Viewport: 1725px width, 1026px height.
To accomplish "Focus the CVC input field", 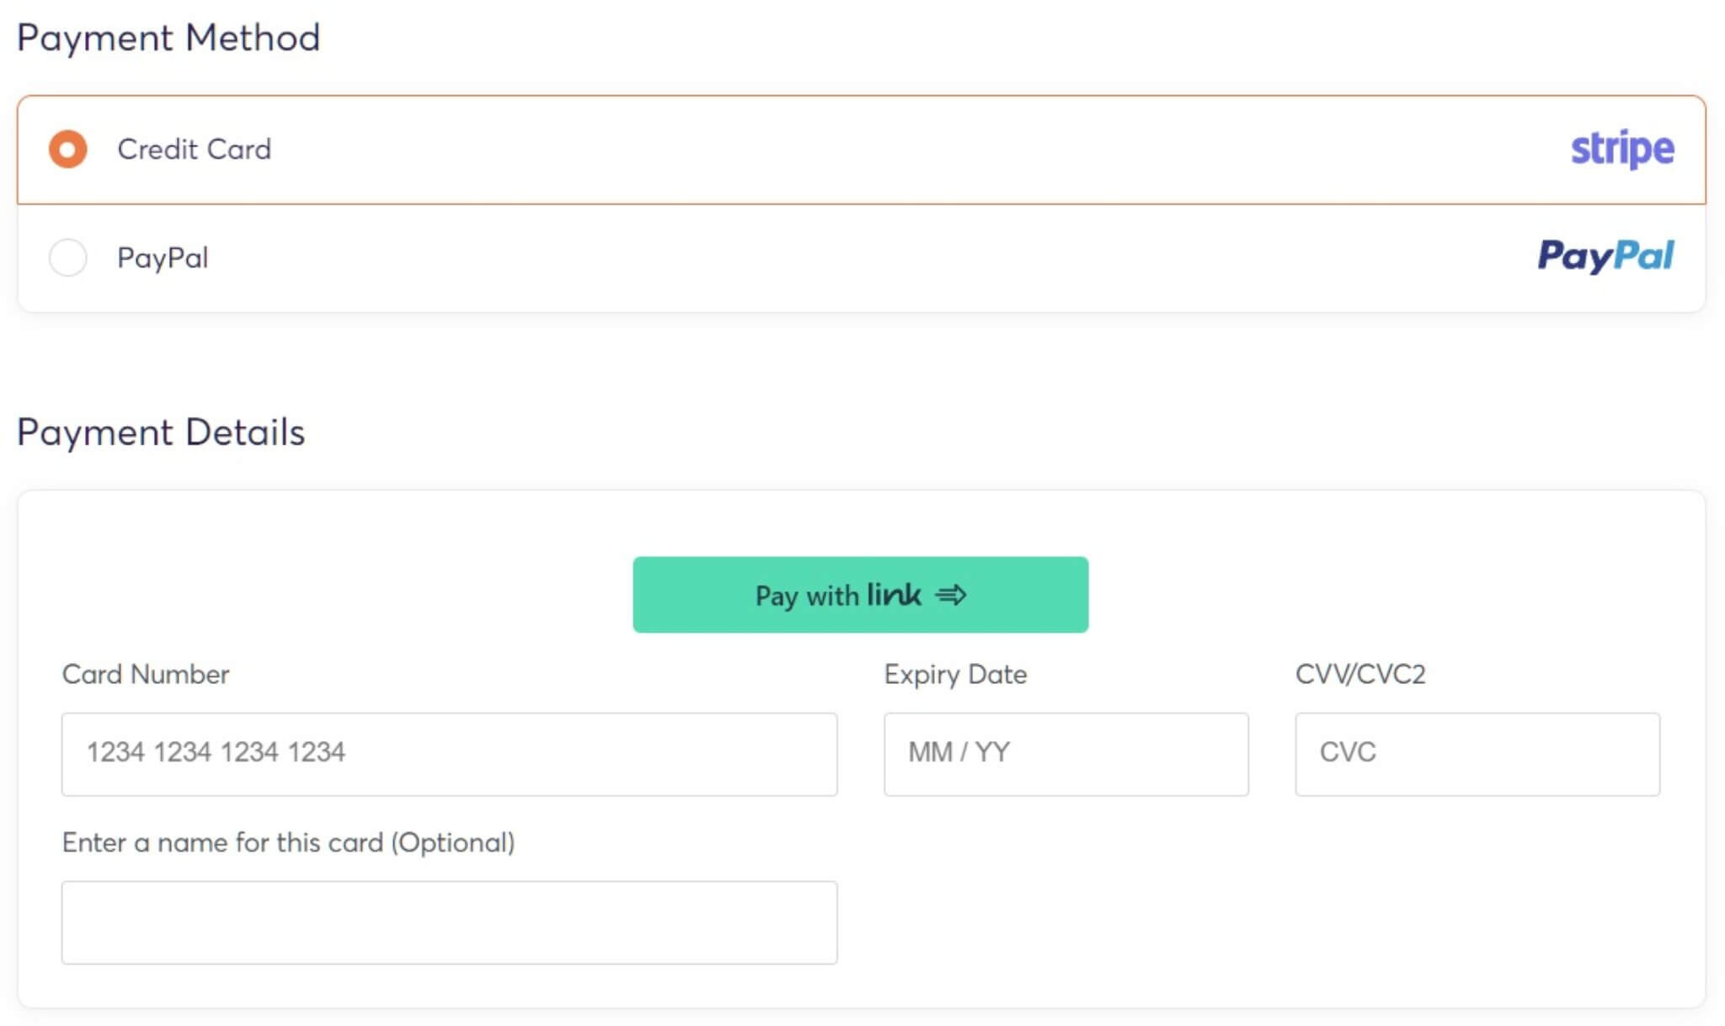I will coord(1477,754).
